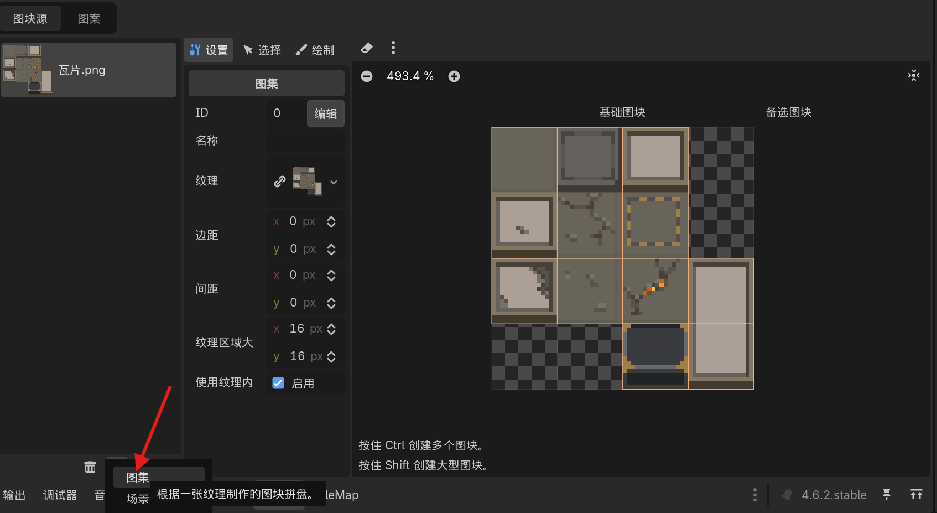Select the tall double-height door tile
This screenshot has width=937, height=513.
tap(721, 324)
